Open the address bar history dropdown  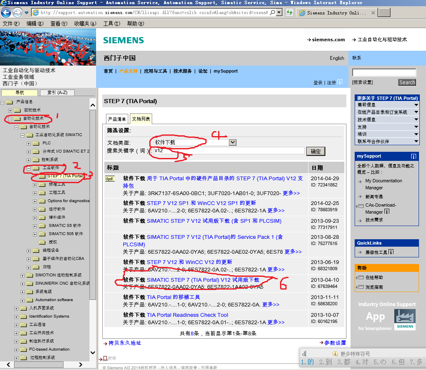coord(279,12)
